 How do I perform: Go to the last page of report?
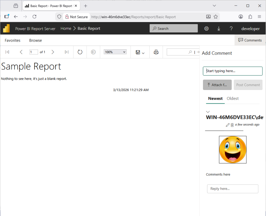click(67, 52)
